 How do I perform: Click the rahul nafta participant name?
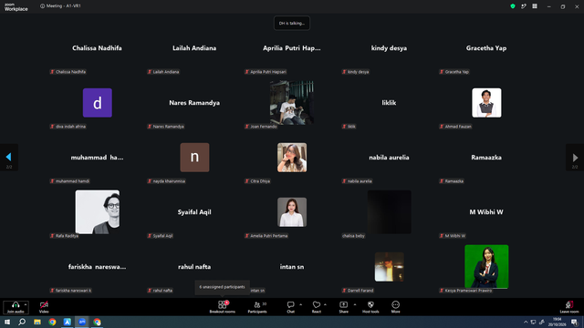194,267
